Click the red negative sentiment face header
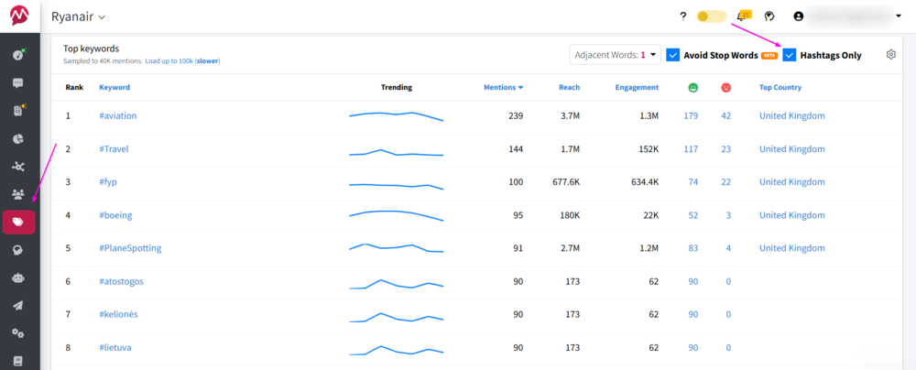This screenshot has width=916, height=370. [725, 88]
